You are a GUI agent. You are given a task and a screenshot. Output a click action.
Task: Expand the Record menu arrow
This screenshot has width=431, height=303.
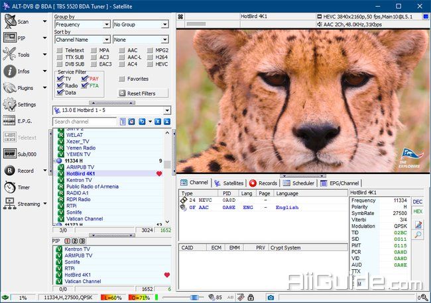coord(45,171)
